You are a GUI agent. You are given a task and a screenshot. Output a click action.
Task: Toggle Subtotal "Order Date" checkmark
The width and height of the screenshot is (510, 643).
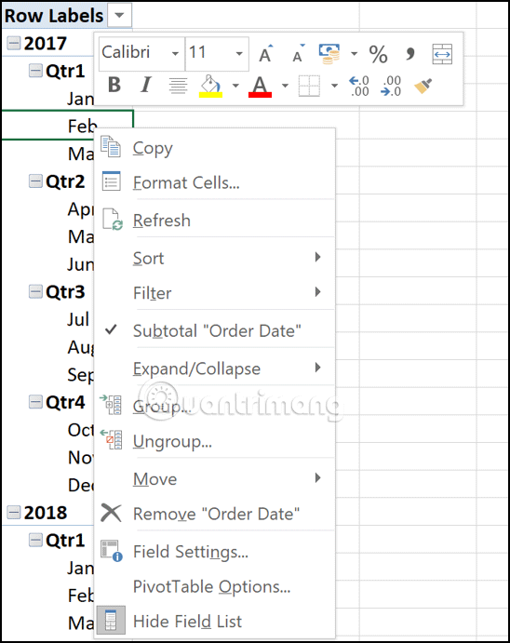[x=215, y=330]
